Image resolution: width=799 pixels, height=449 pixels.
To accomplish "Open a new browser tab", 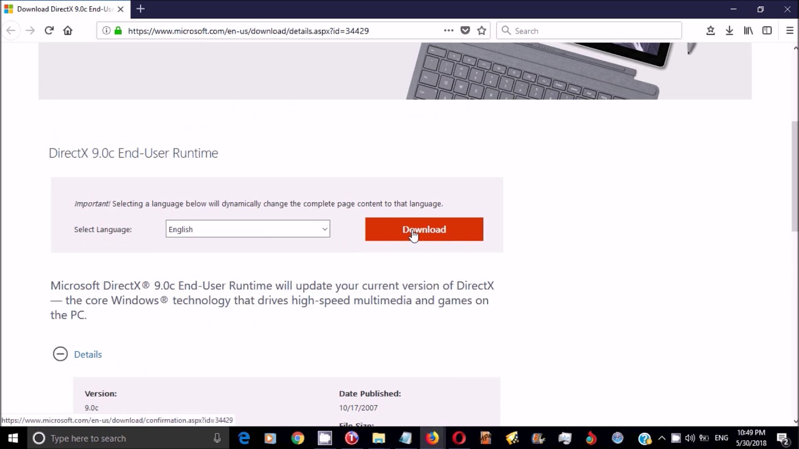I will (x=140, y=9).
